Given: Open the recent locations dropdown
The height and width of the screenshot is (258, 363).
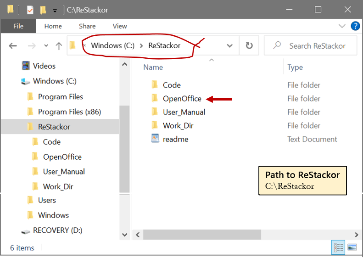Looking at the screenshot, I should coord(46,45).
